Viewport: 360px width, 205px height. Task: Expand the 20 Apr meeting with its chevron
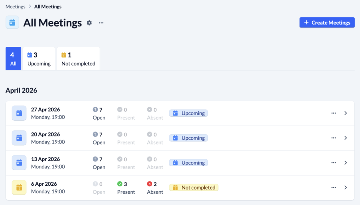pos(345,138)
